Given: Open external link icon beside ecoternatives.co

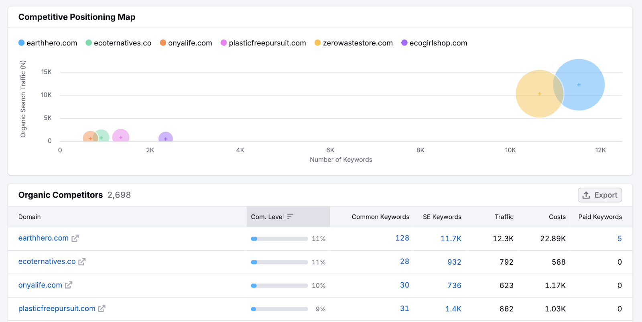Looking at the screenshot, I should pyautogui.click(x=82, y=262).
